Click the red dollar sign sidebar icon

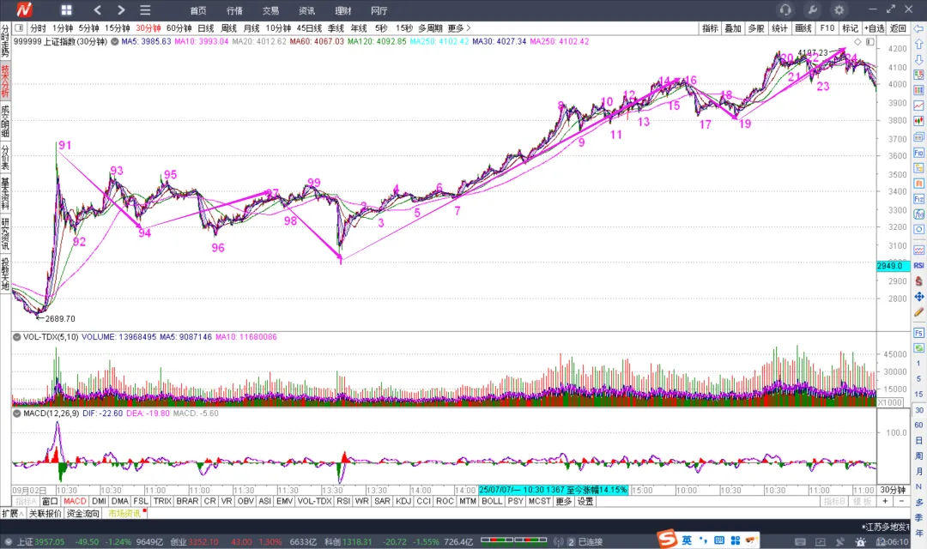[918, 281]
